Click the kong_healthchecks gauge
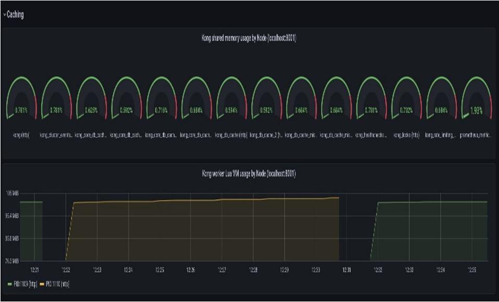 (372, 98)
